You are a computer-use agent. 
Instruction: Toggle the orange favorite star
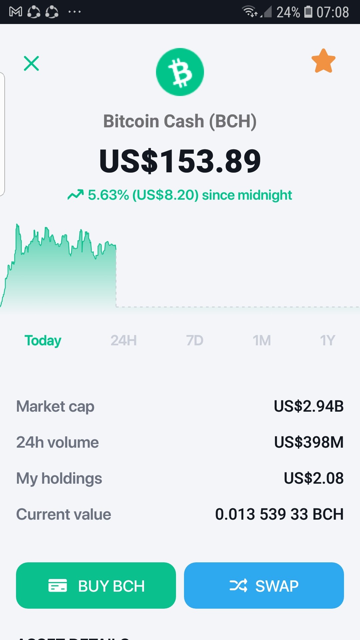pos(323,61)
